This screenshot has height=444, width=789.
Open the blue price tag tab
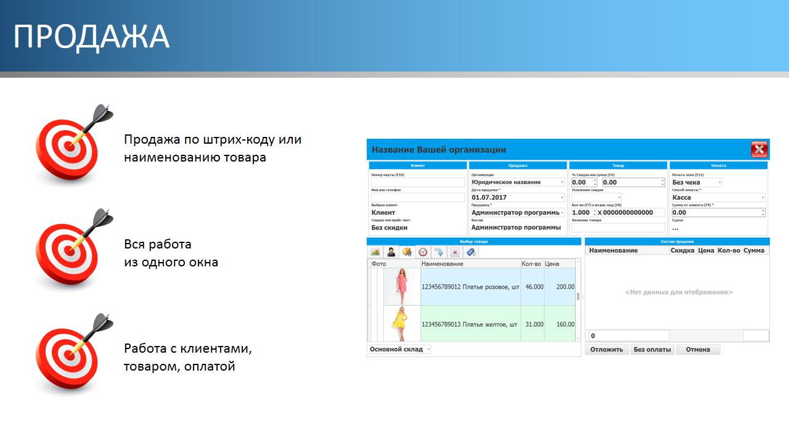470,252
